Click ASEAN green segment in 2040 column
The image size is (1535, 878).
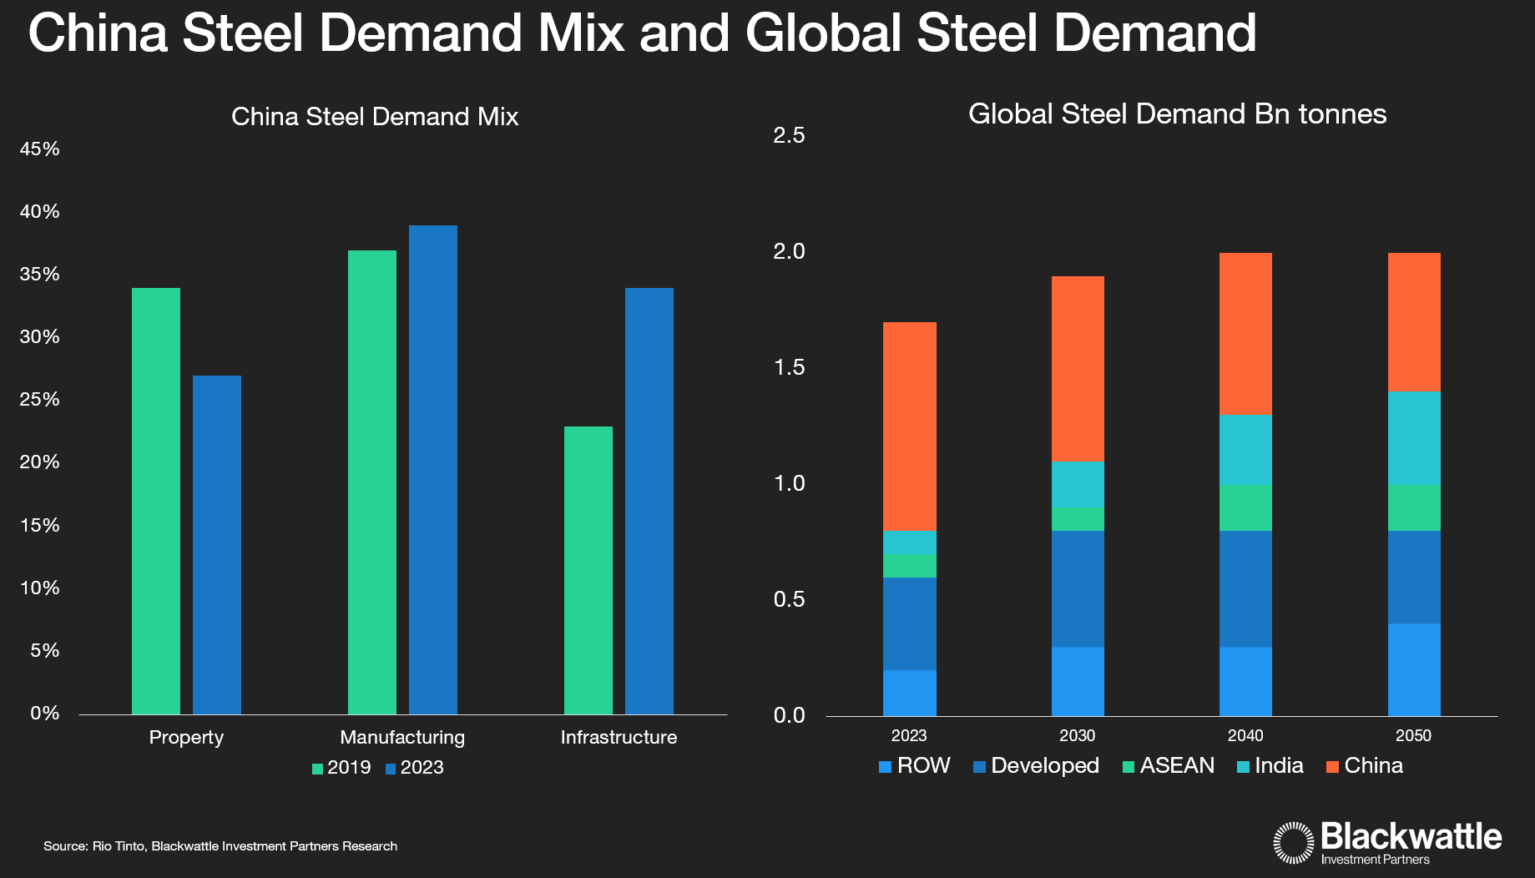pyautogui.click(x=1245, y=507)
